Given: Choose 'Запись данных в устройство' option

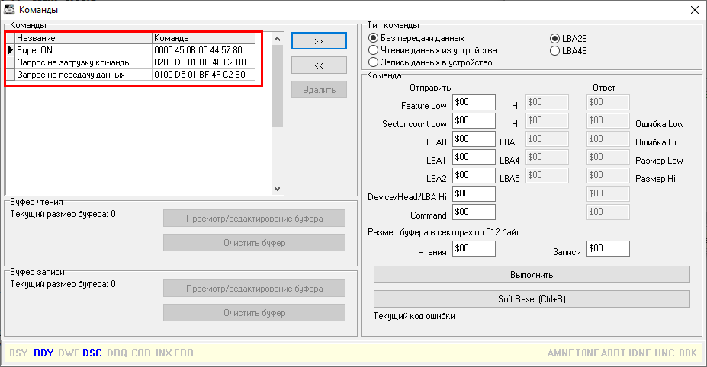Looking at the screenshot, I should 374,62.
